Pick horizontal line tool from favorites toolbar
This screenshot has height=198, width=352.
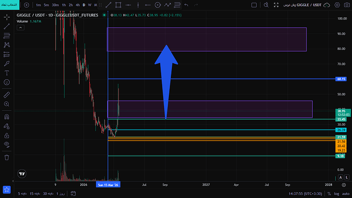tap(128, 5)
